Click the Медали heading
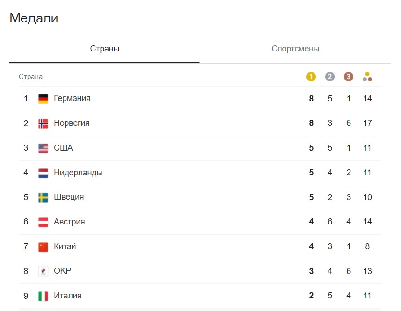Screen dimensions: 401x311 click(x=34, y=18)
